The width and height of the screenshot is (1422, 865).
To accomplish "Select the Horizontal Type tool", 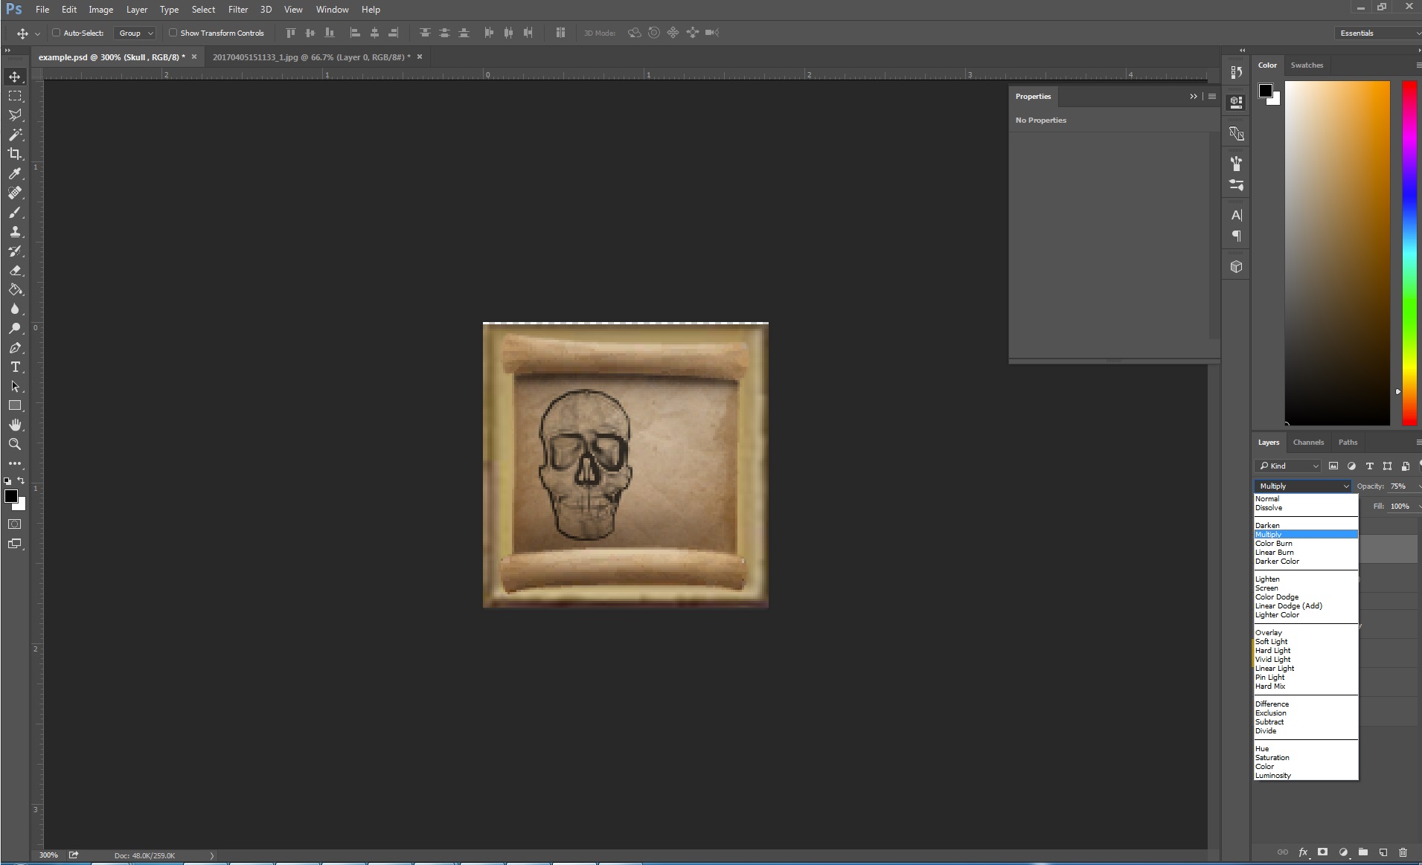I will click(x=15, y=367).
